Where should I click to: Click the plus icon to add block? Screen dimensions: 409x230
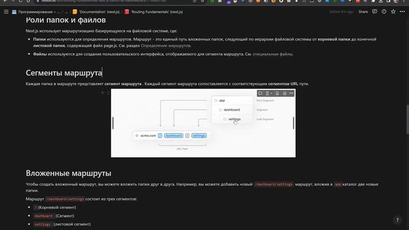[102, 93]
